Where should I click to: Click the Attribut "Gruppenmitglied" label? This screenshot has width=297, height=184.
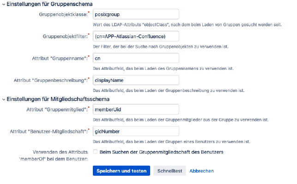tap(57, 109)
